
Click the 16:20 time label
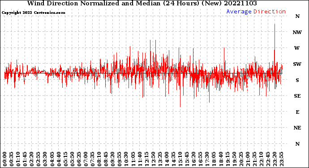tap(194, 159)
